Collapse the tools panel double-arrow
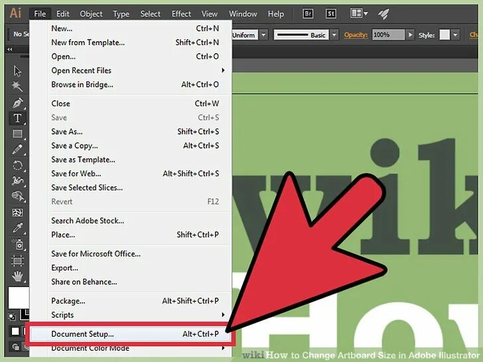This screenshot has height=362, width=483. (x=10, y=49)
